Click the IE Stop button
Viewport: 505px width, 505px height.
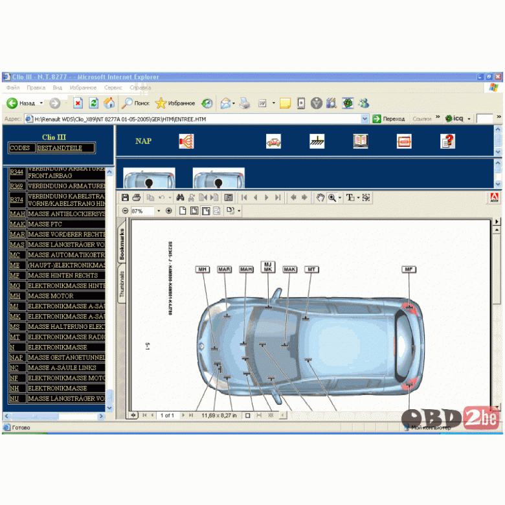(x=78, y=103)
